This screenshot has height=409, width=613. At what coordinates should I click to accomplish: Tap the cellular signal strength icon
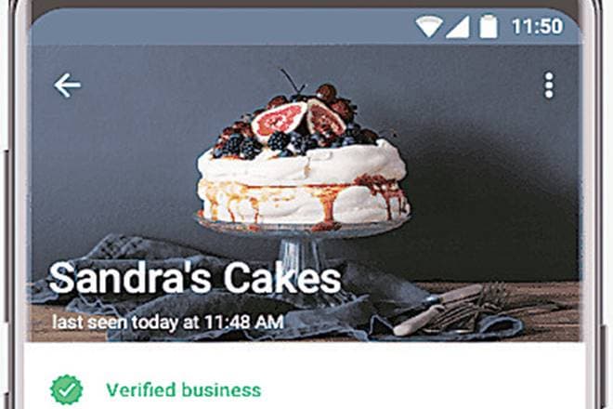tap(457, 27)
